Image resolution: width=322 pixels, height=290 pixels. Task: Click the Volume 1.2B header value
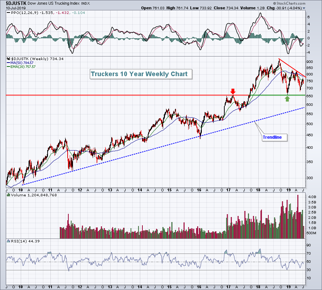[x=252, y=8]
